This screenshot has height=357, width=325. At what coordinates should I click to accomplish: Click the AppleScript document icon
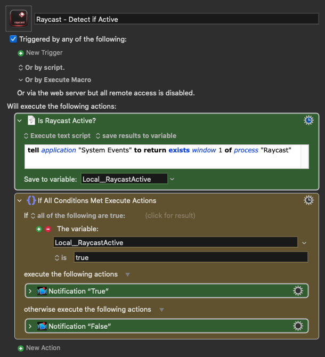[31, 120]
